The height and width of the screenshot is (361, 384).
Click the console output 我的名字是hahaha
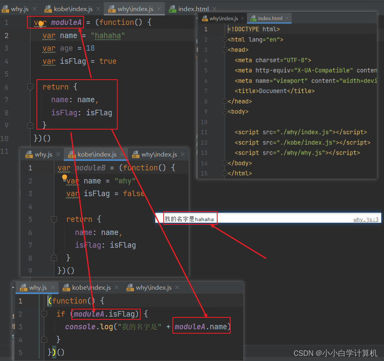189,219
